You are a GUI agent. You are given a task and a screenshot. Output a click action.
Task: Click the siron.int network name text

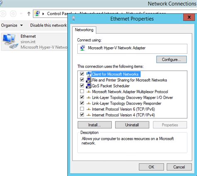(28, 42)
